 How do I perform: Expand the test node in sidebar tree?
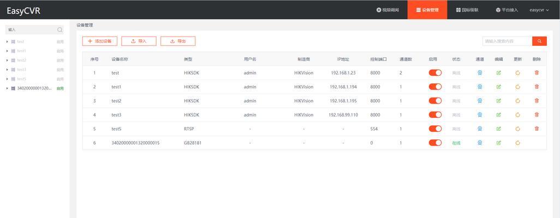point(7,42)
